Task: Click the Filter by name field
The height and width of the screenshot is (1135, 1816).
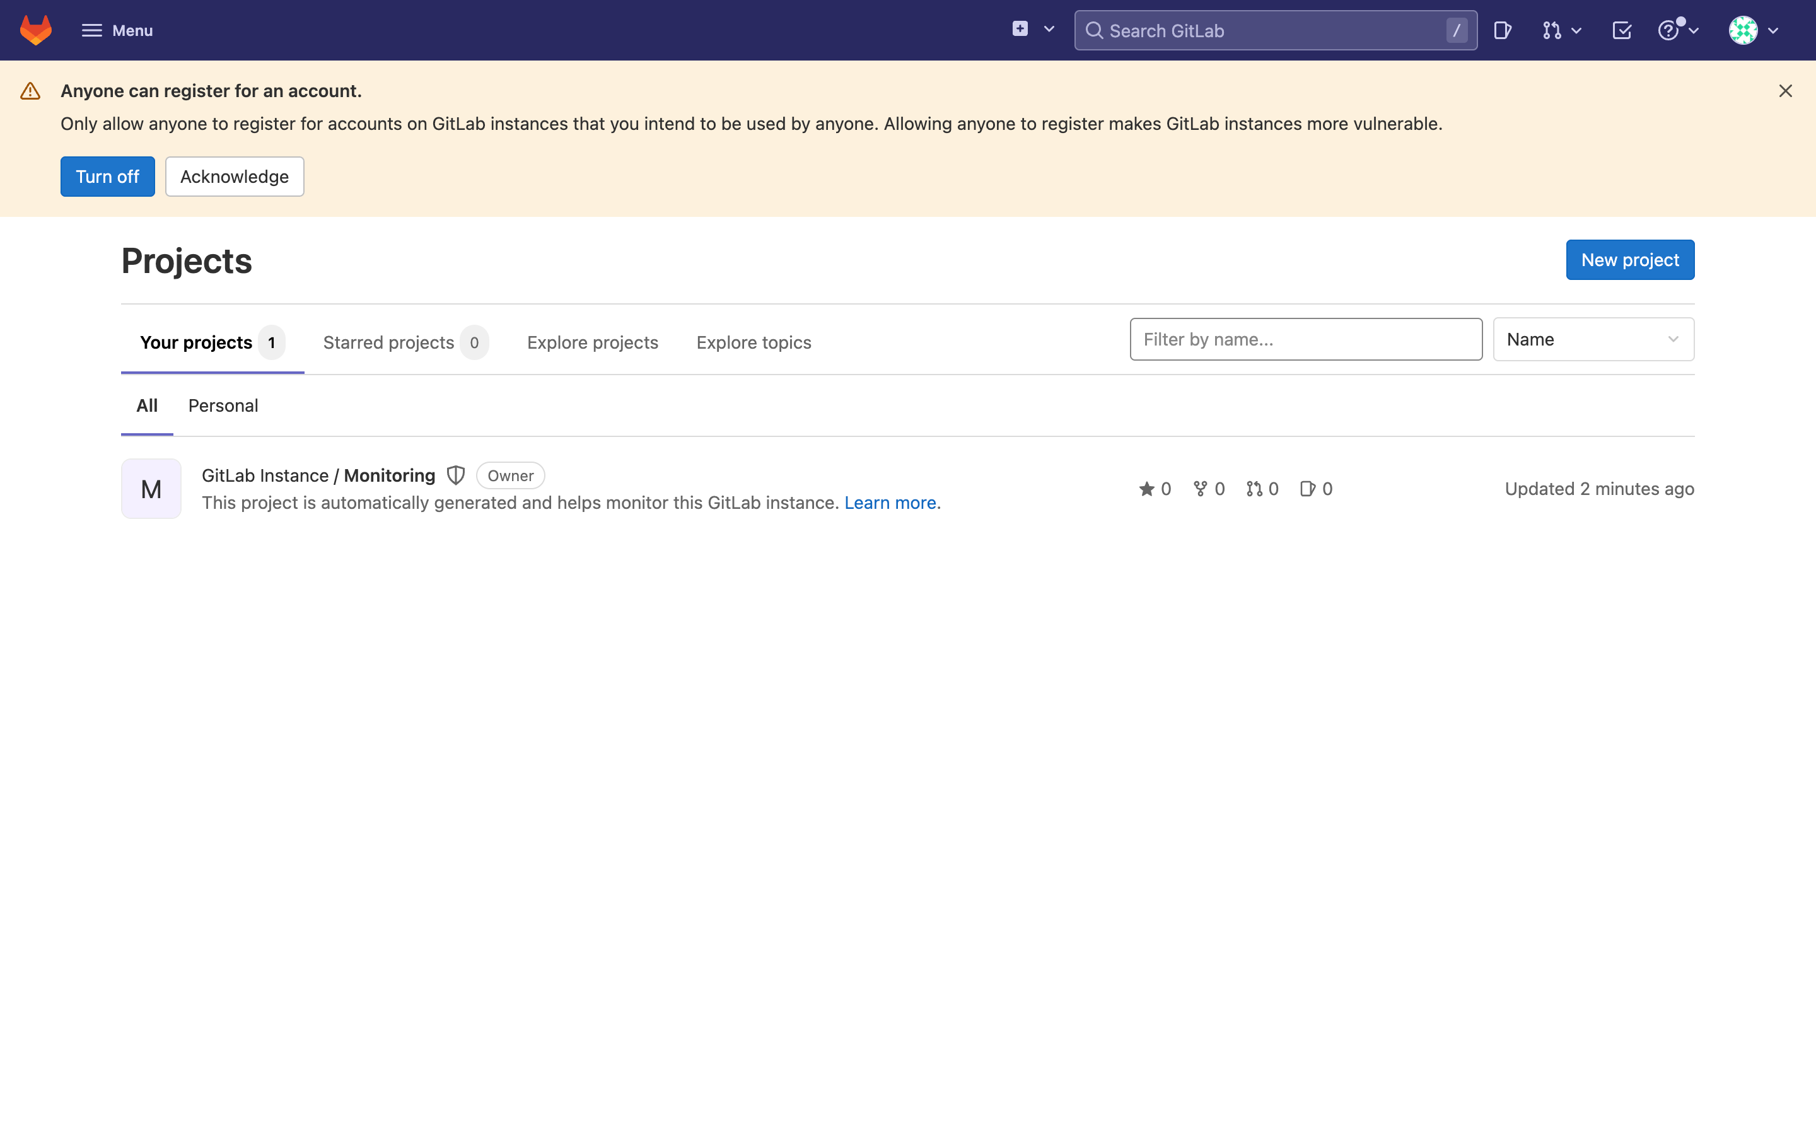Action: point(1306,339)
